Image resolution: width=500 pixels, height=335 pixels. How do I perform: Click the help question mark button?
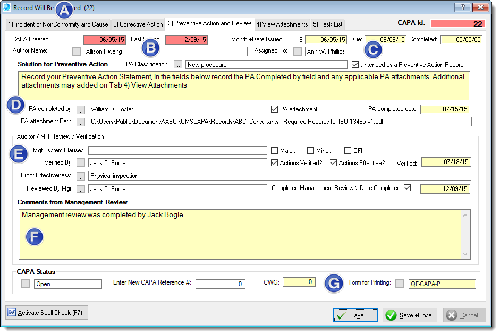pos(462,7)
